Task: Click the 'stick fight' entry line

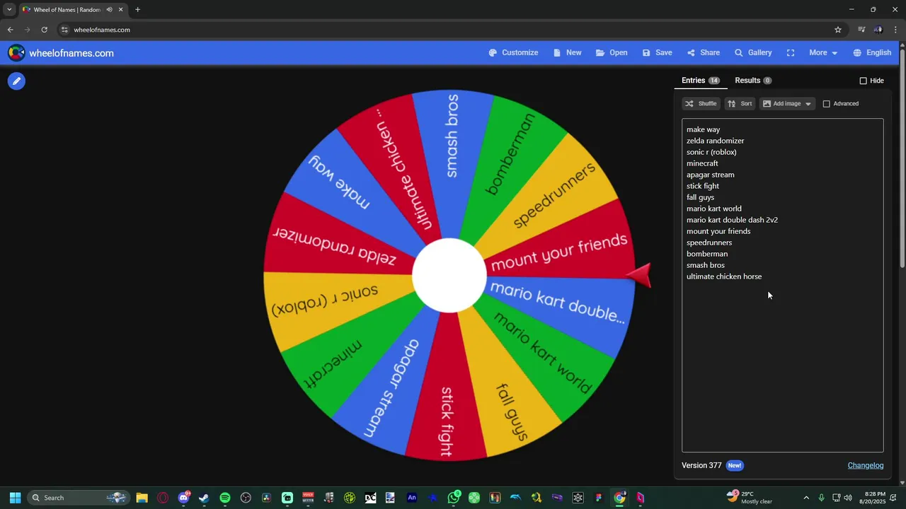Action: pos(703,186)
